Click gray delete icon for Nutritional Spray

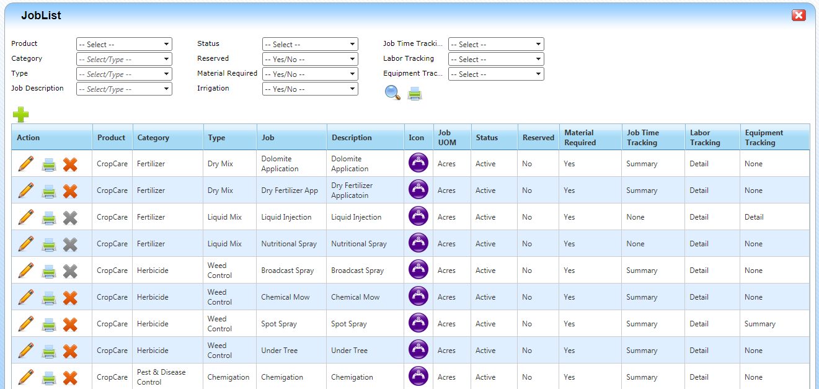click(70, 244)
